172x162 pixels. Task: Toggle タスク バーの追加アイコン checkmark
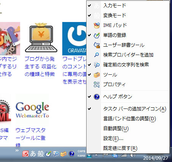click(x=90, y=109)
